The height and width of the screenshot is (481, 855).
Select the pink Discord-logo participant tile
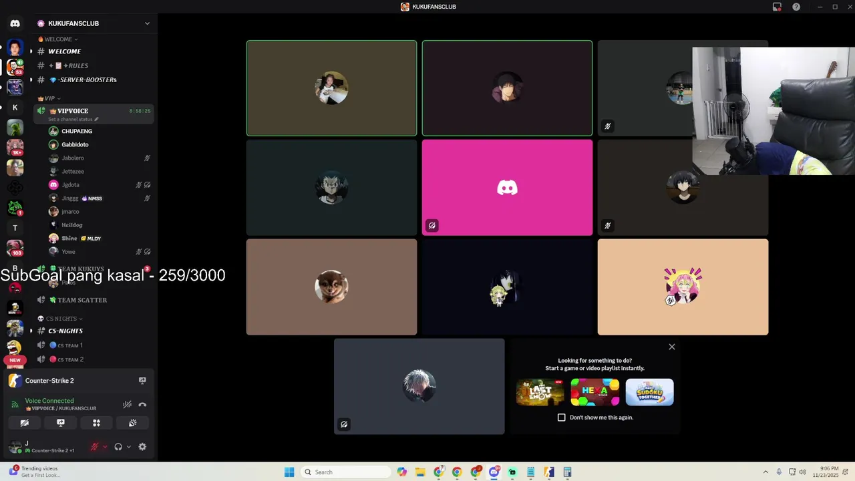(507, 188)
